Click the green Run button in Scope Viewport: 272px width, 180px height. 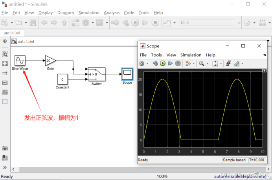click(163, 63)
